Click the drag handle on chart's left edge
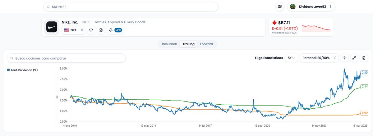Screen dimensions: 373x136 tap(57, 97)
